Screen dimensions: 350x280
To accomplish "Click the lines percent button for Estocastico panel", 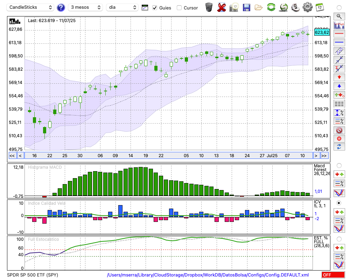I will pos(339,257).
